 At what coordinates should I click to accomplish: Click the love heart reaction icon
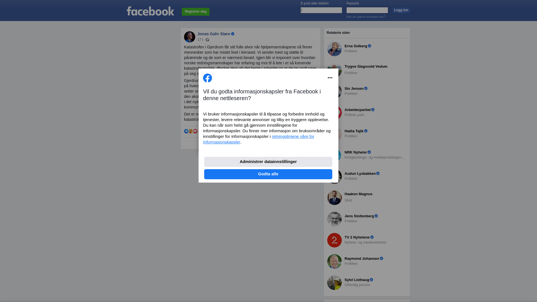click(195, 131)
